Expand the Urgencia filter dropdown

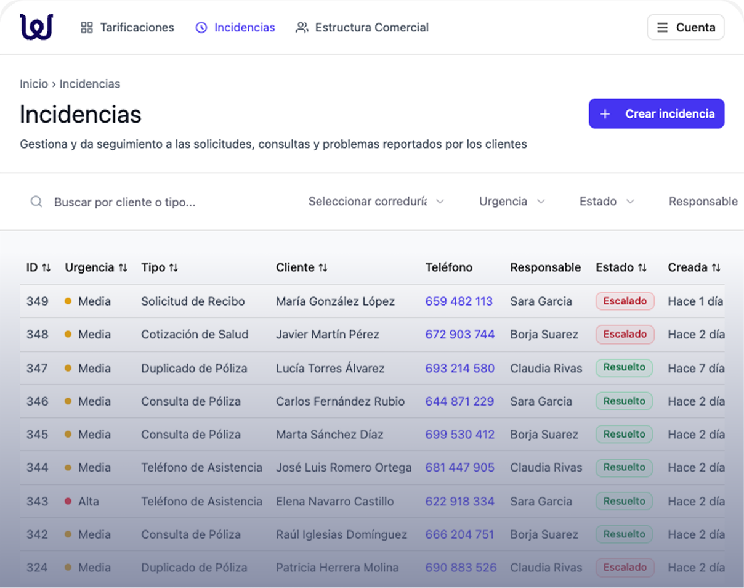click(x=512, y=202)
